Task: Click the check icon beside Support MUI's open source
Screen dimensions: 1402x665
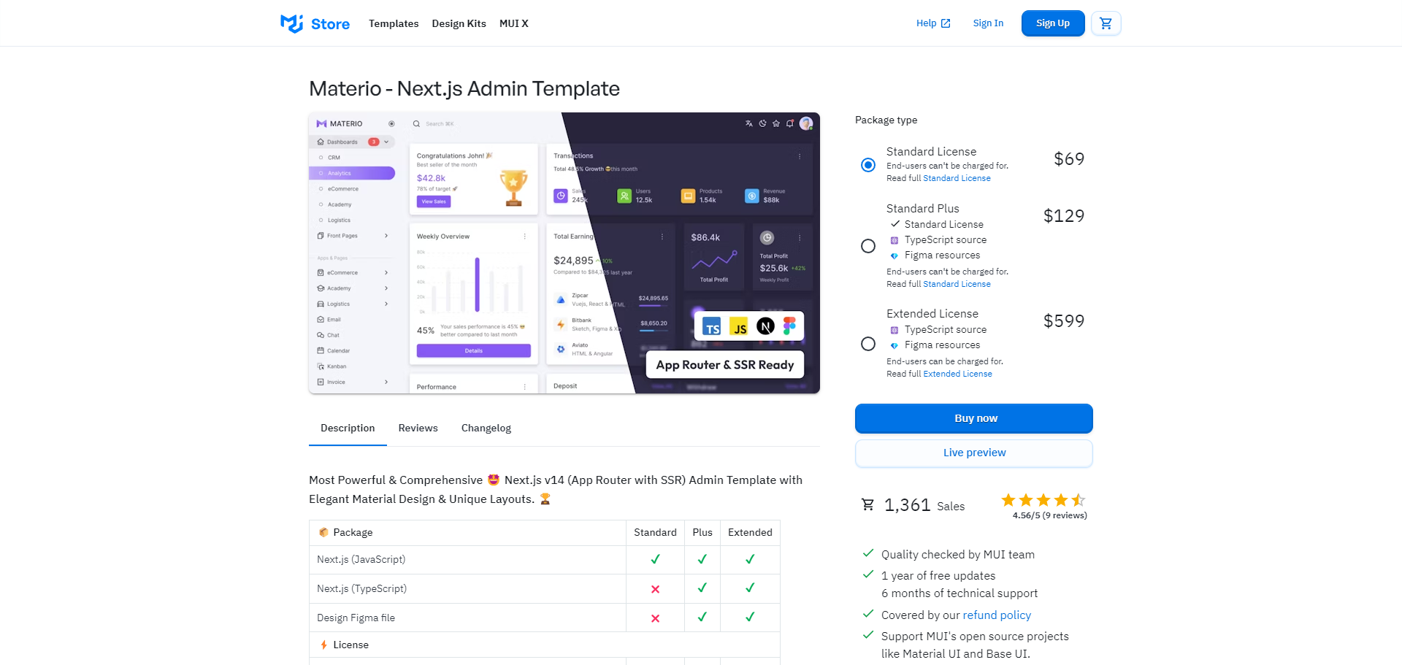Action: (868, 635)
